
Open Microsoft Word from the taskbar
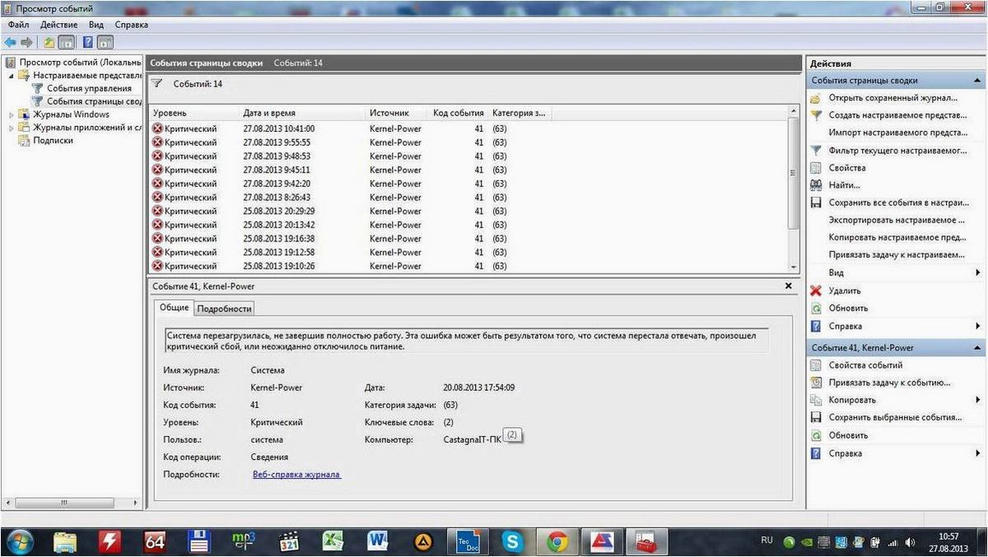pyautogui.click(x=378, y=541)
